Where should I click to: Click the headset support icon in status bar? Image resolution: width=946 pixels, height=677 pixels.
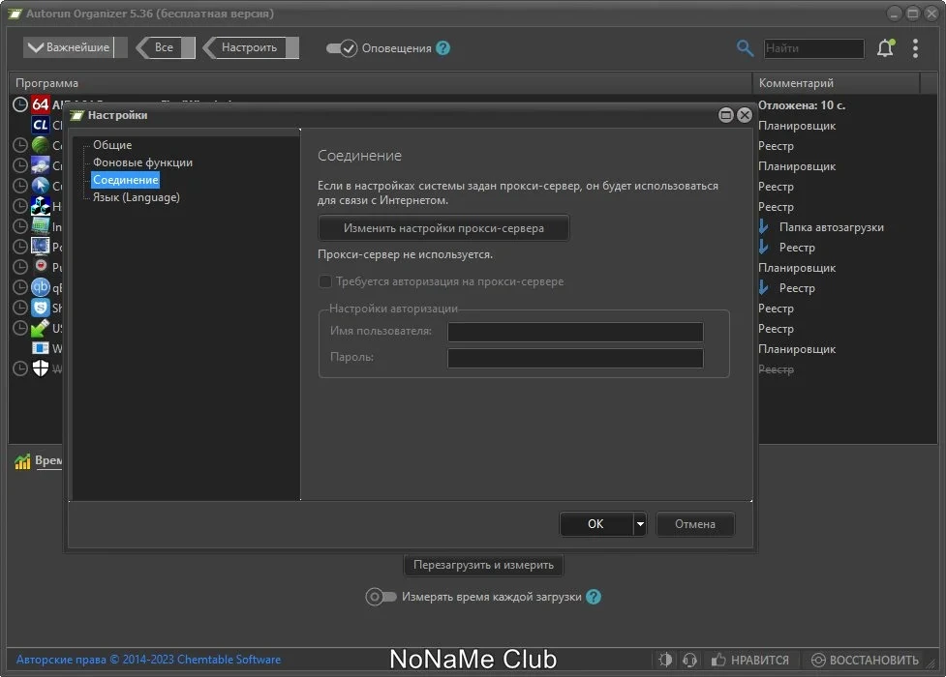[689, 661]
